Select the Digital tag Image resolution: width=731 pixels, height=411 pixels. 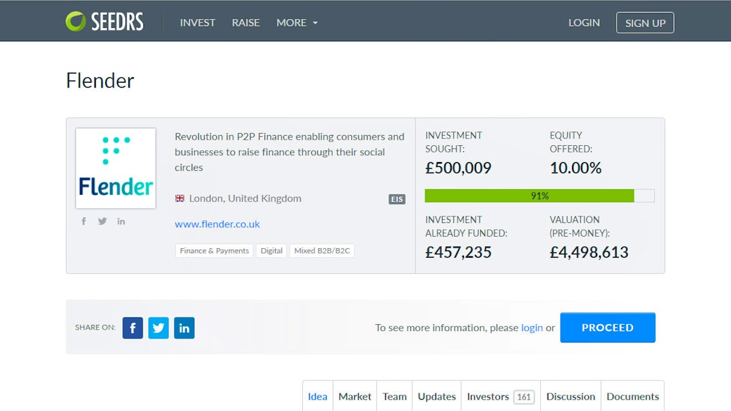tap(271, 250)
